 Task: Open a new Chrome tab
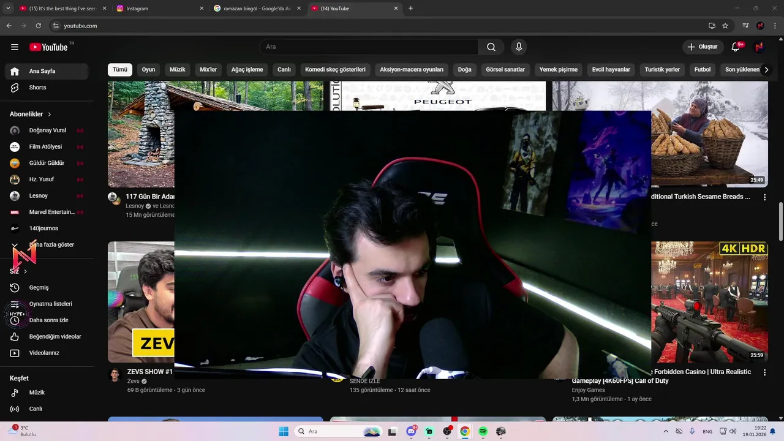coord(410,9)
